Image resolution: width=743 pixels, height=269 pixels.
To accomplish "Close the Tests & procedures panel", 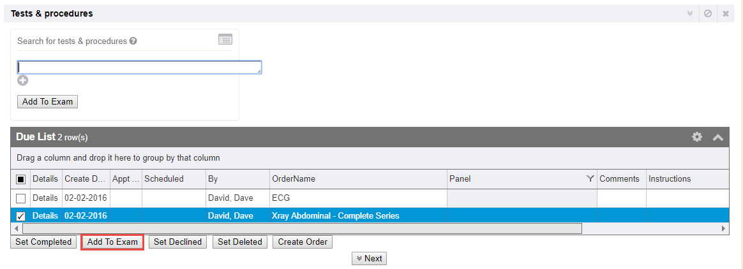I will pos(726,13).
